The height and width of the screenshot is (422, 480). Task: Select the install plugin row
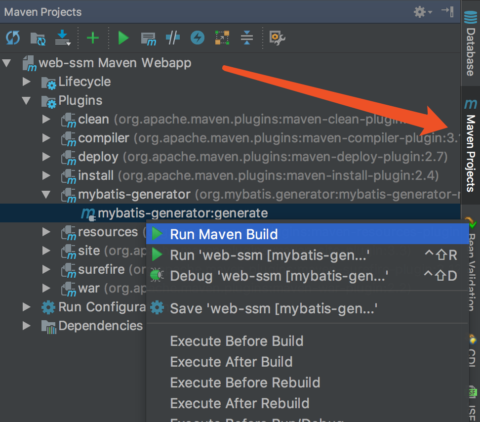pyautogui.click(x=230, y=175)
